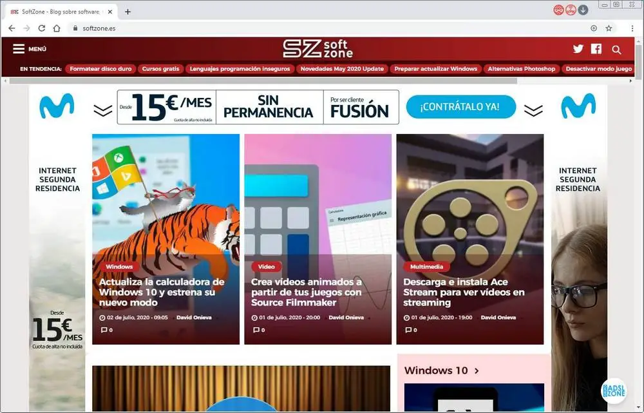Go to browser home page
The height and width of the screenshot is (413, 644).
coord(57,28)
